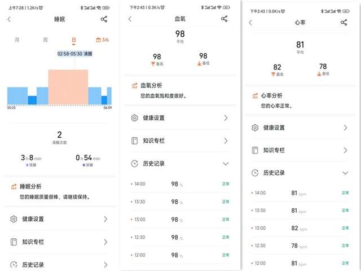
Task: Tap the share icon on the 睡眠 screen
Action: 104,19
